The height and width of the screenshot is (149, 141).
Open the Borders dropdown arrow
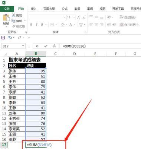coord(56,25)
